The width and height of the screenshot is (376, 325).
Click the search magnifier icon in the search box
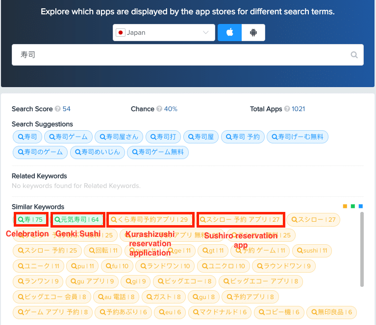point(354,55)
